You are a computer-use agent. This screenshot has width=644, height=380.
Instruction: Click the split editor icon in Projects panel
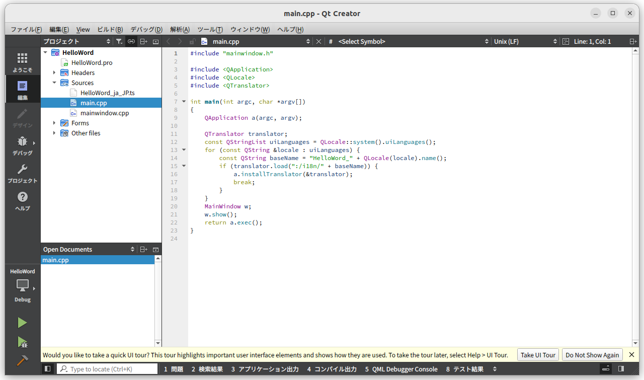click(x=143, y=41)
